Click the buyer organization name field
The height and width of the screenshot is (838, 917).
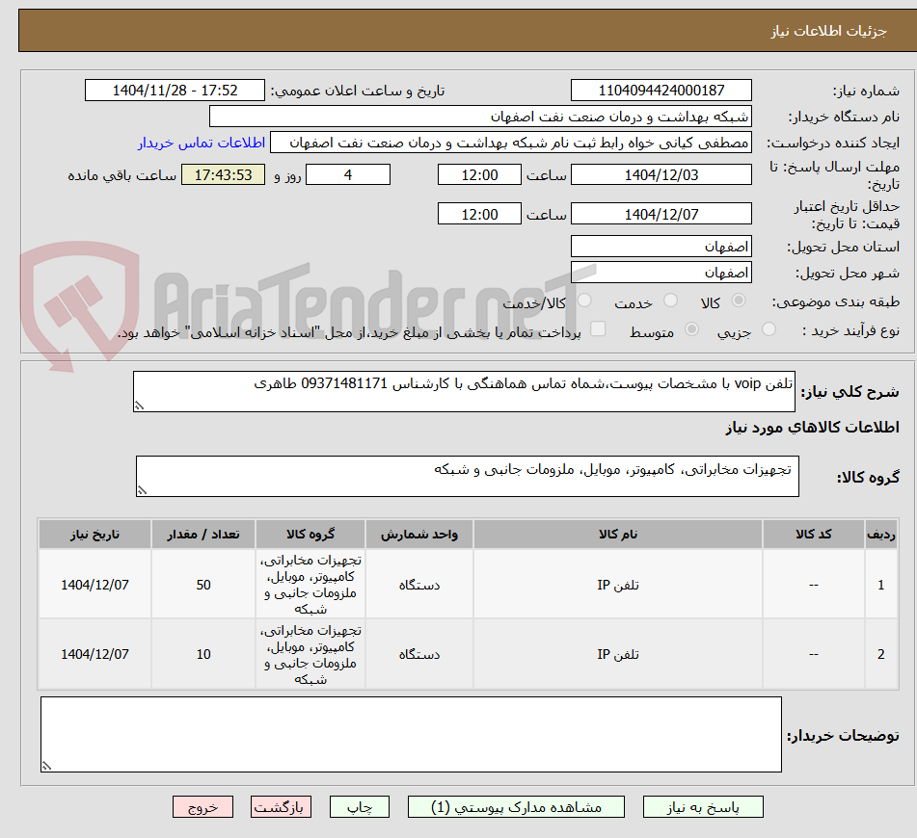click(x=481, y=117)
